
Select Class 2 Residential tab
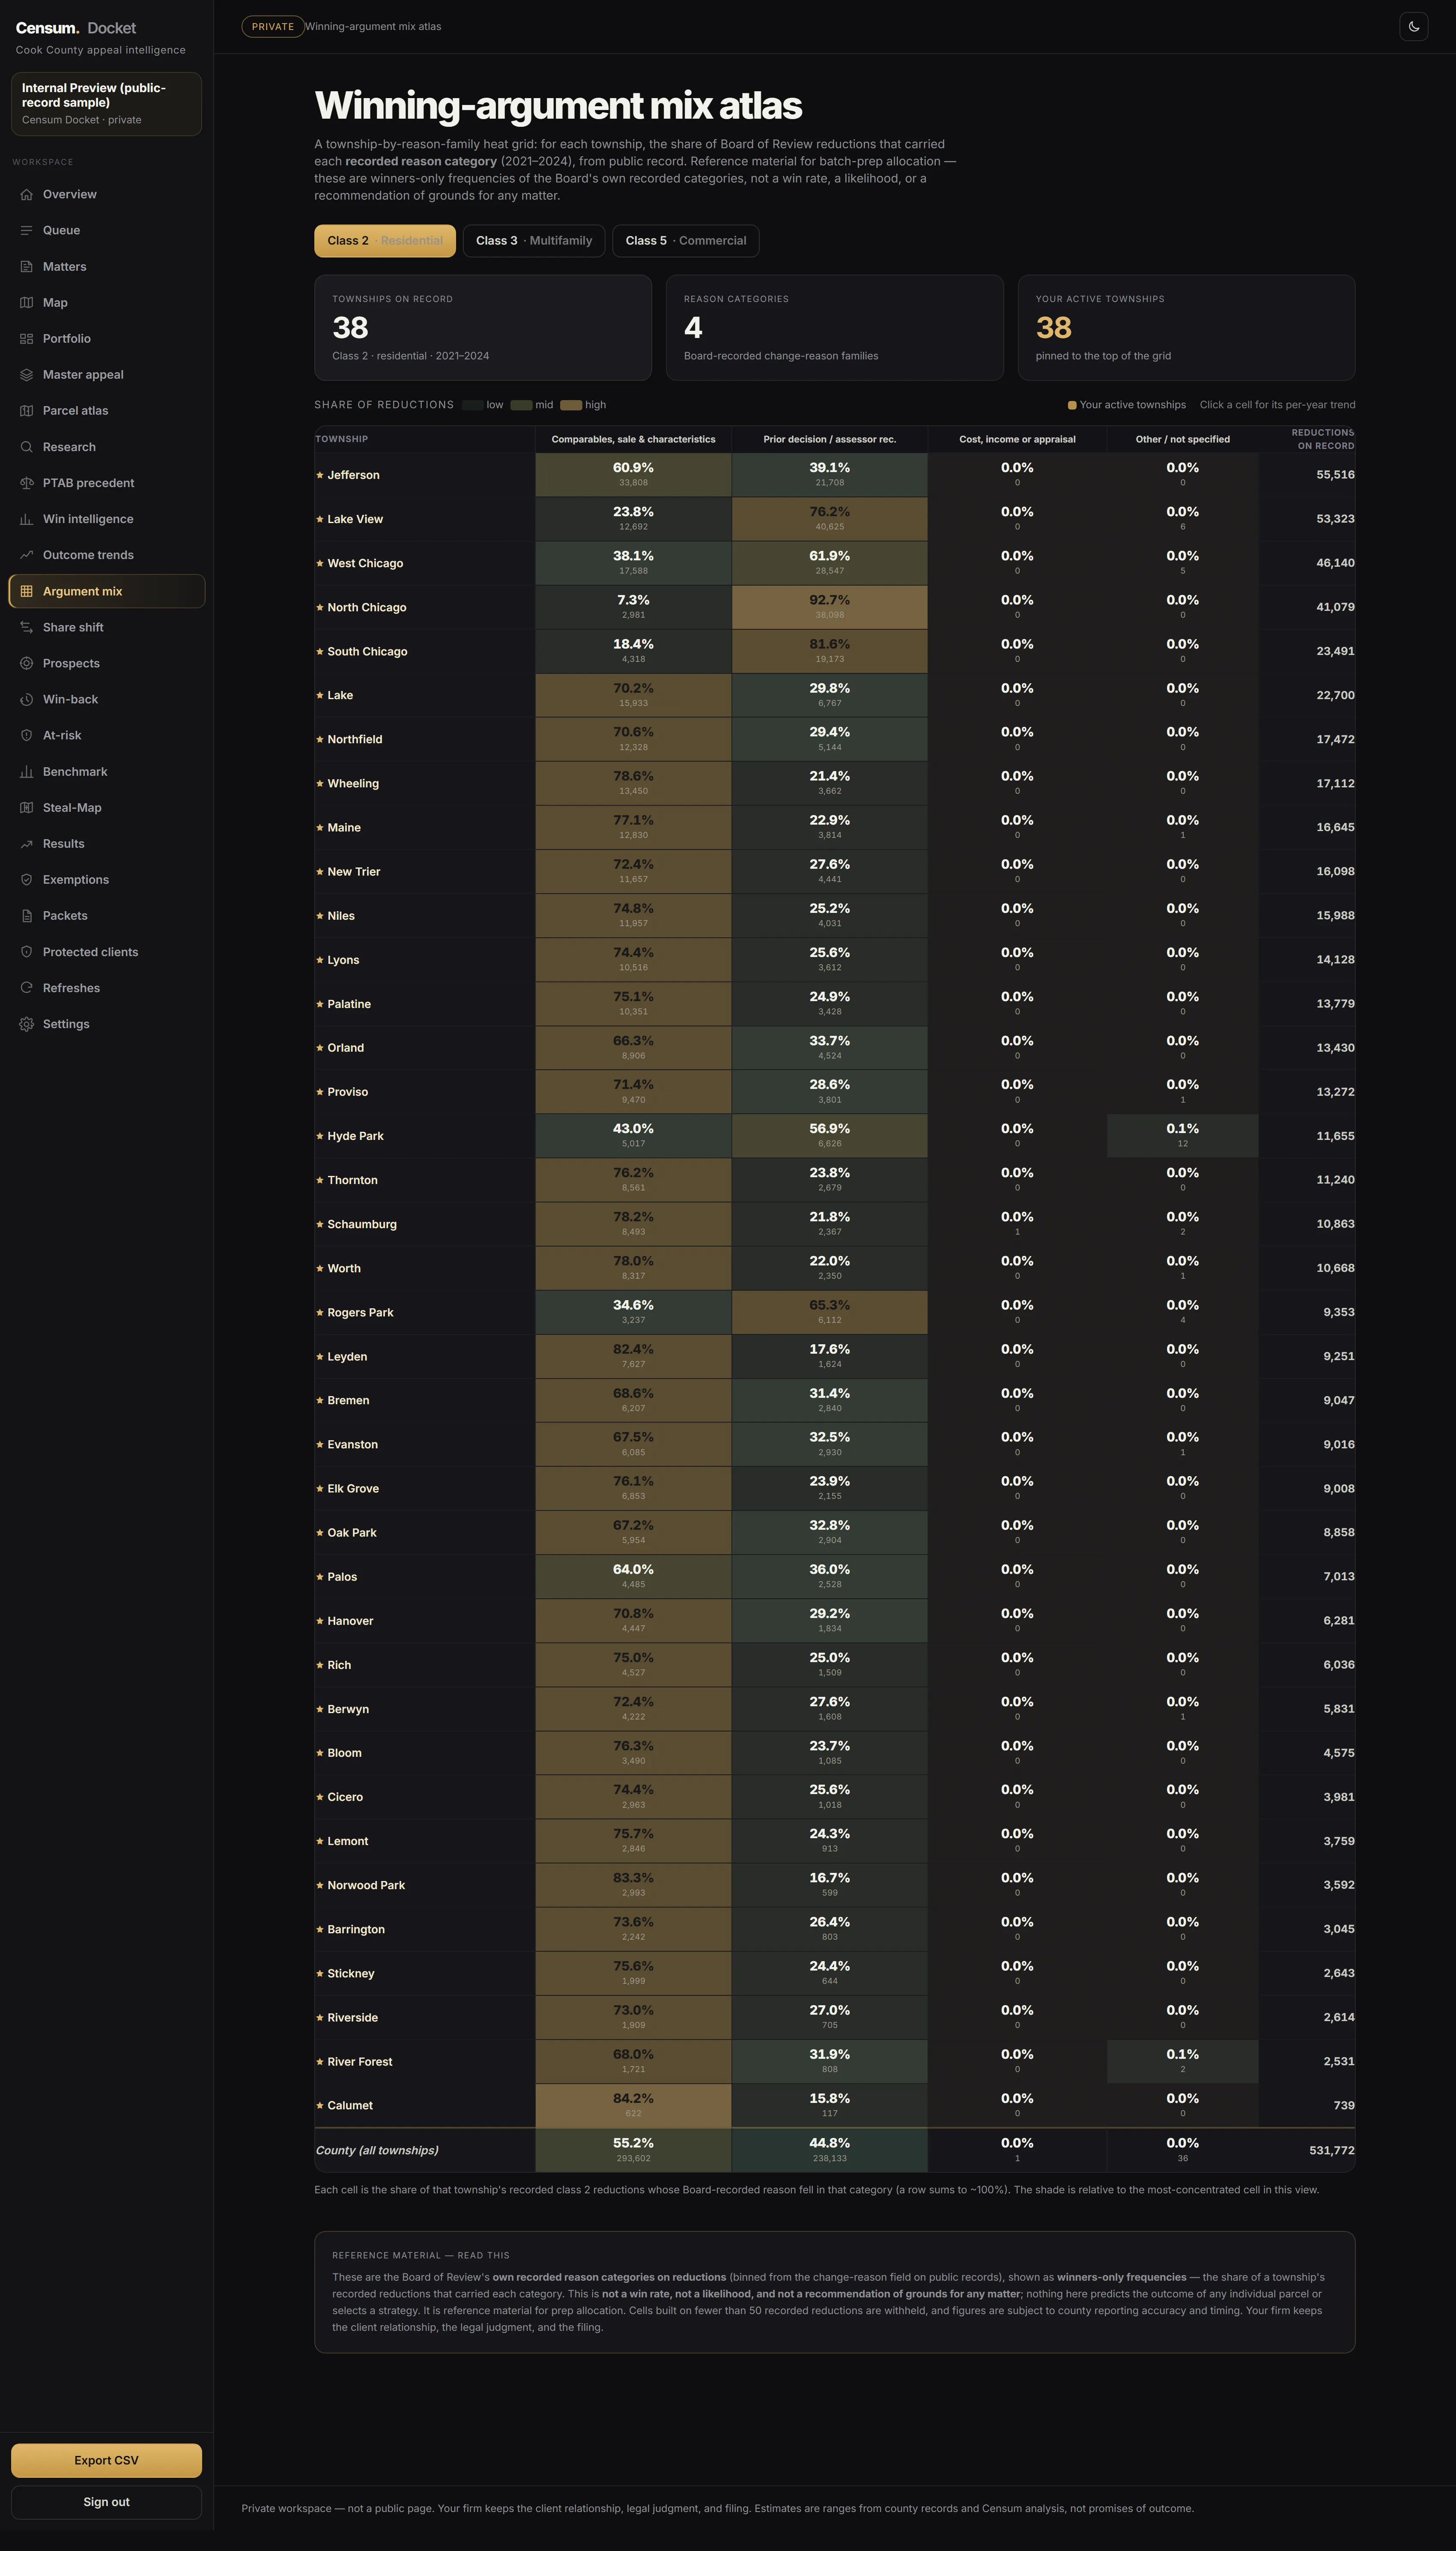click(x=385, y=241)
